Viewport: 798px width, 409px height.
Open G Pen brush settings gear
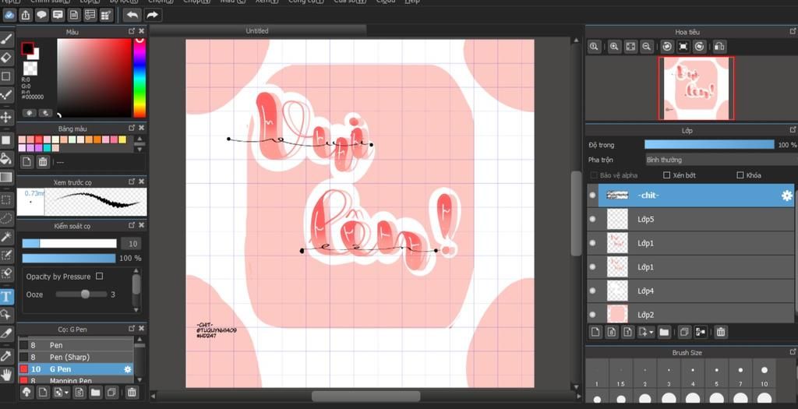tap(127, 369)
